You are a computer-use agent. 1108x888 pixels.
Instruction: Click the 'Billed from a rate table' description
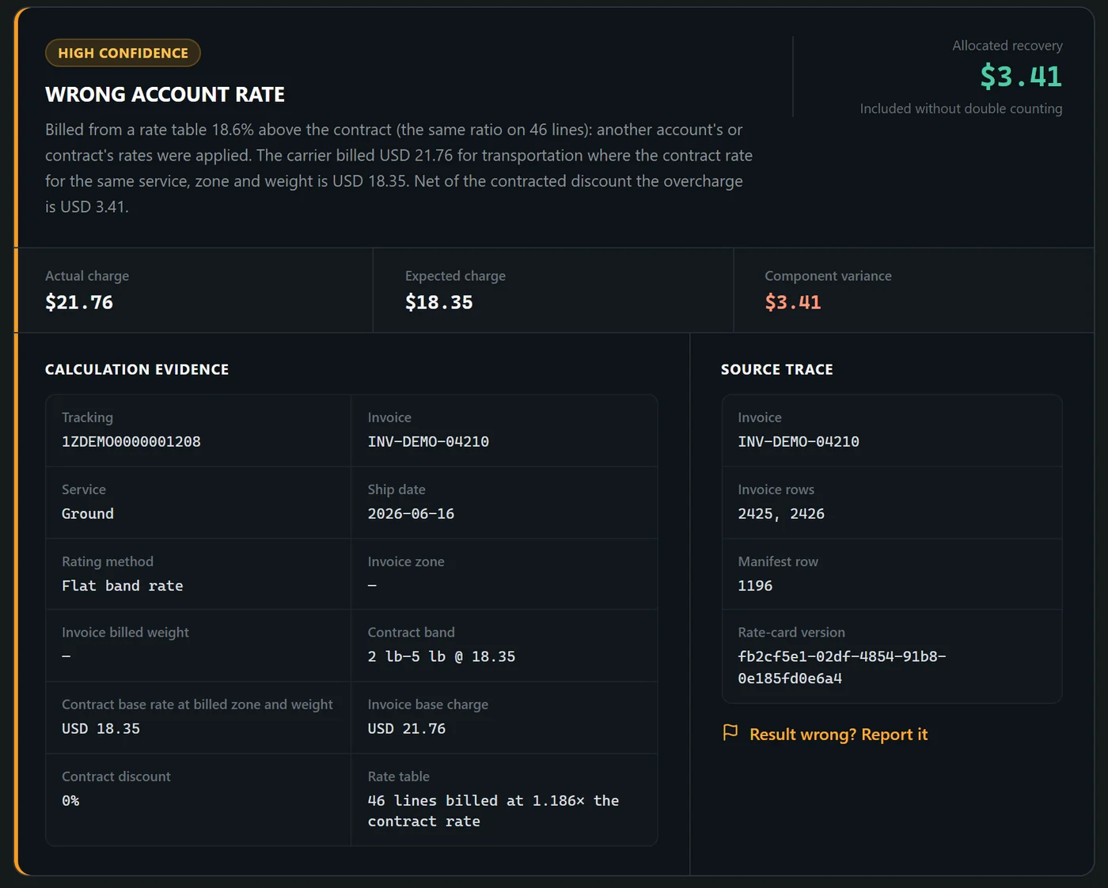point(399,168)
